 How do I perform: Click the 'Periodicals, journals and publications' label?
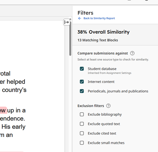[118, 91]
